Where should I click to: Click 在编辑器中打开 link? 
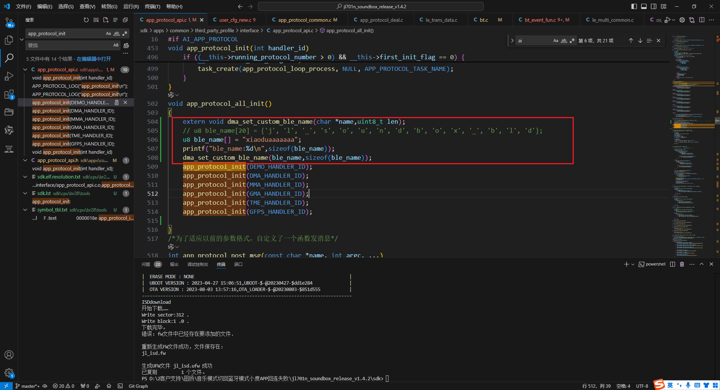click(94, 59)
